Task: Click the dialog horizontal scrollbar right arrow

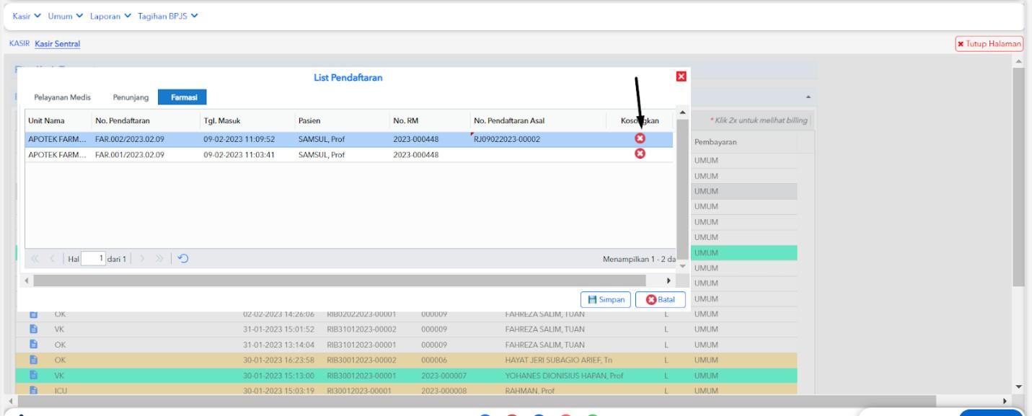Action: click(668, 280)
